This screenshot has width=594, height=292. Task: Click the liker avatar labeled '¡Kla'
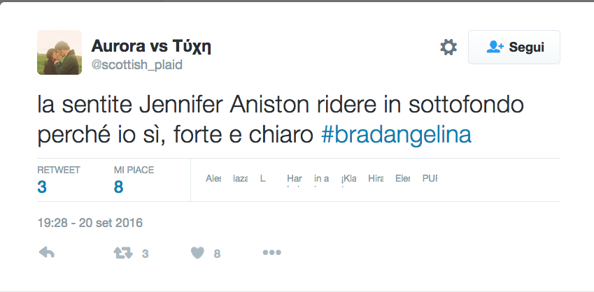click(348, 179)
